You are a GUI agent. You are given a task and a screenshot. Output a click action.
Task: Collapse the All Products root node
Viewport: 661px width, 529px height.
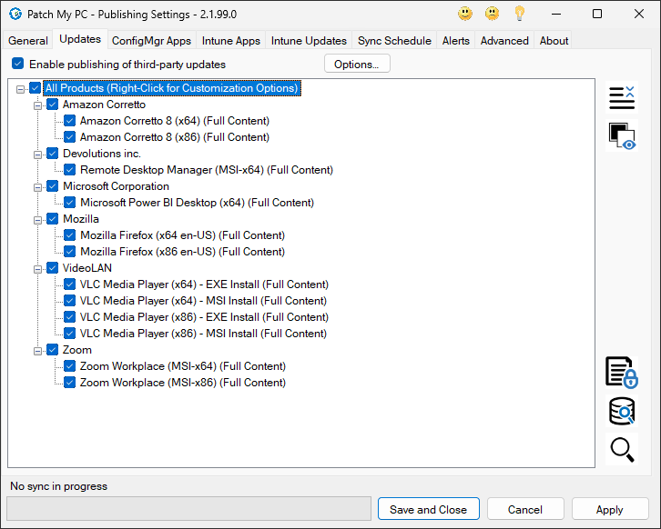tap(20, 88)
